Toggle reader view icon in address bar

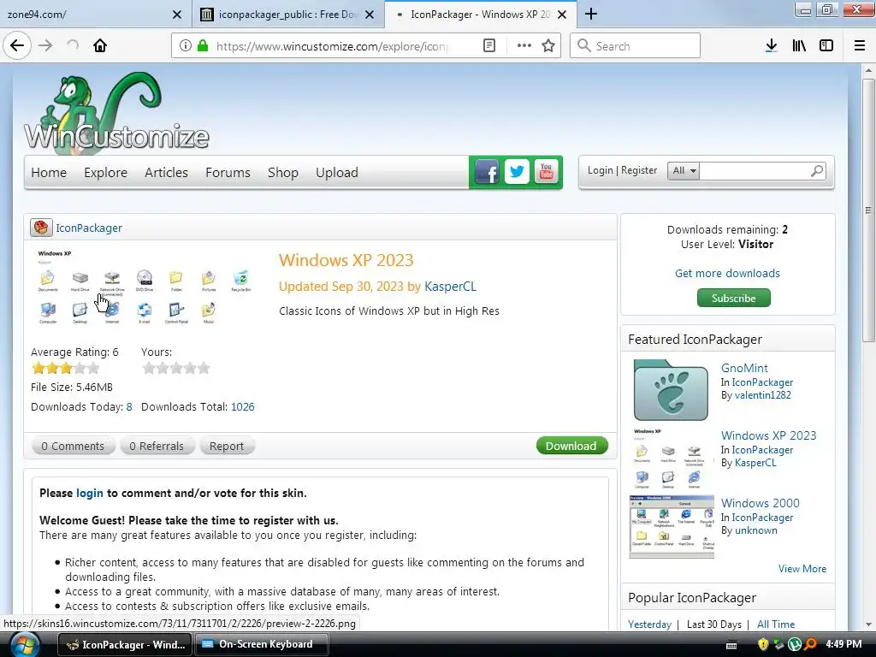[488, 46]
